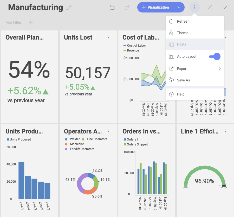Screen dimensions: 234x217
Task: Open options menu for Overall Plant card
Action: [x=50, y=38]
